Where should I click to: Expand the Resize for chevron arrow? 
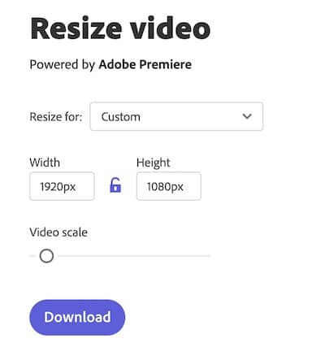click(247, 116)
